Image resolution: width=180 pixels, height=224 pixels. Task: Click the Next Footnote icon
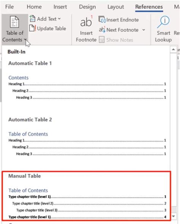click(x=102, y=30)
